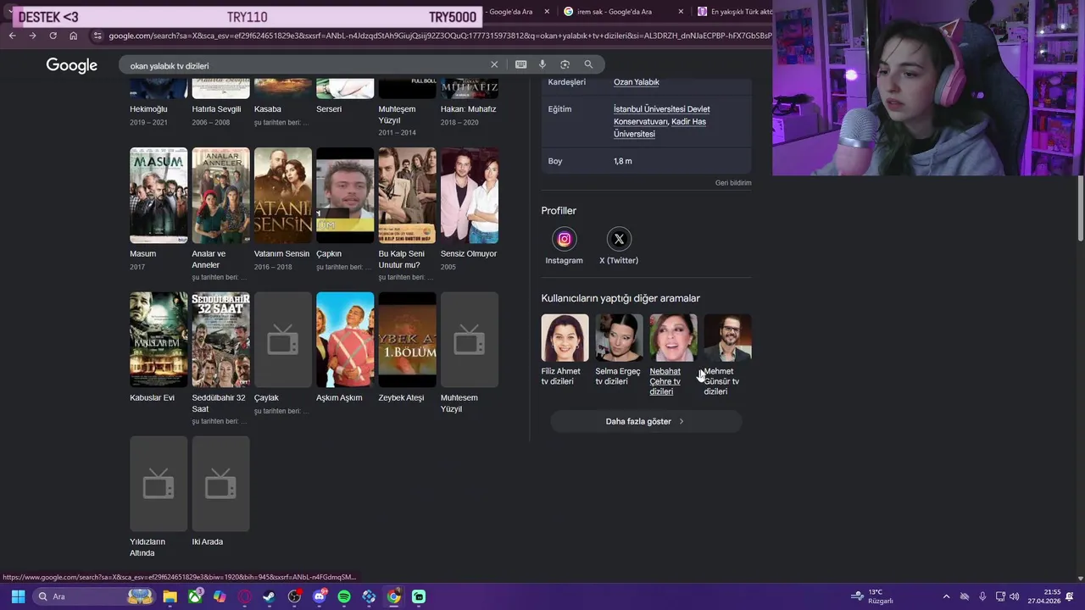
Task: Close the 'irem sak' browser tab
Action: [681, 12]
